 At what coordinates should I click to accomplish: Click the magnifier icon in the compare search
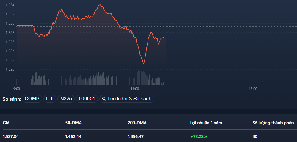click(x=104, y=99)
